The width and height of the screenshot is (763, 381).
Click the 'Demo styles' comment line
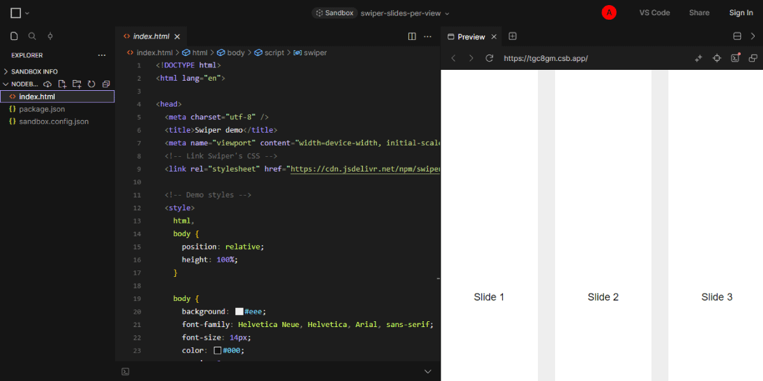point(208,195)
